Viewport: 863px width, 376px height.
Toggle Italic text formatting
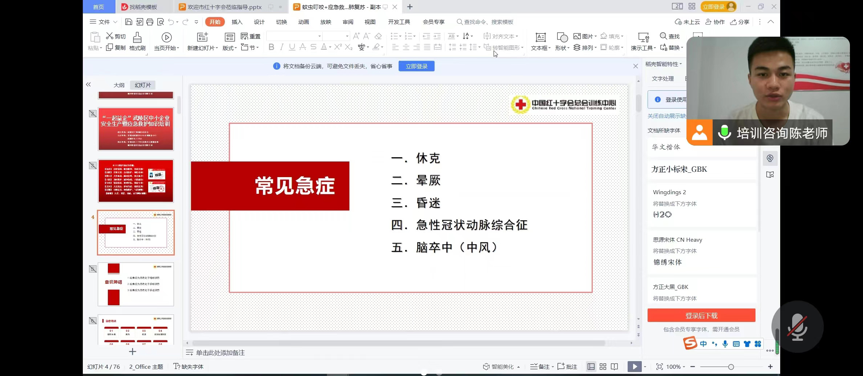tap(281, 47)
